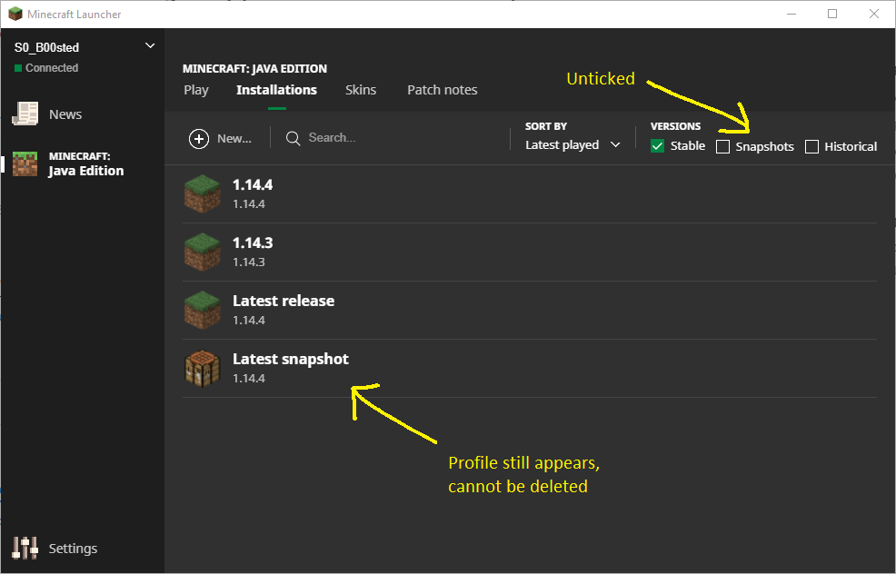Viewport: 896px width, 574px height.
Task: Minimize the Minecraft Launcher window
Action: [x=791, y=14]
